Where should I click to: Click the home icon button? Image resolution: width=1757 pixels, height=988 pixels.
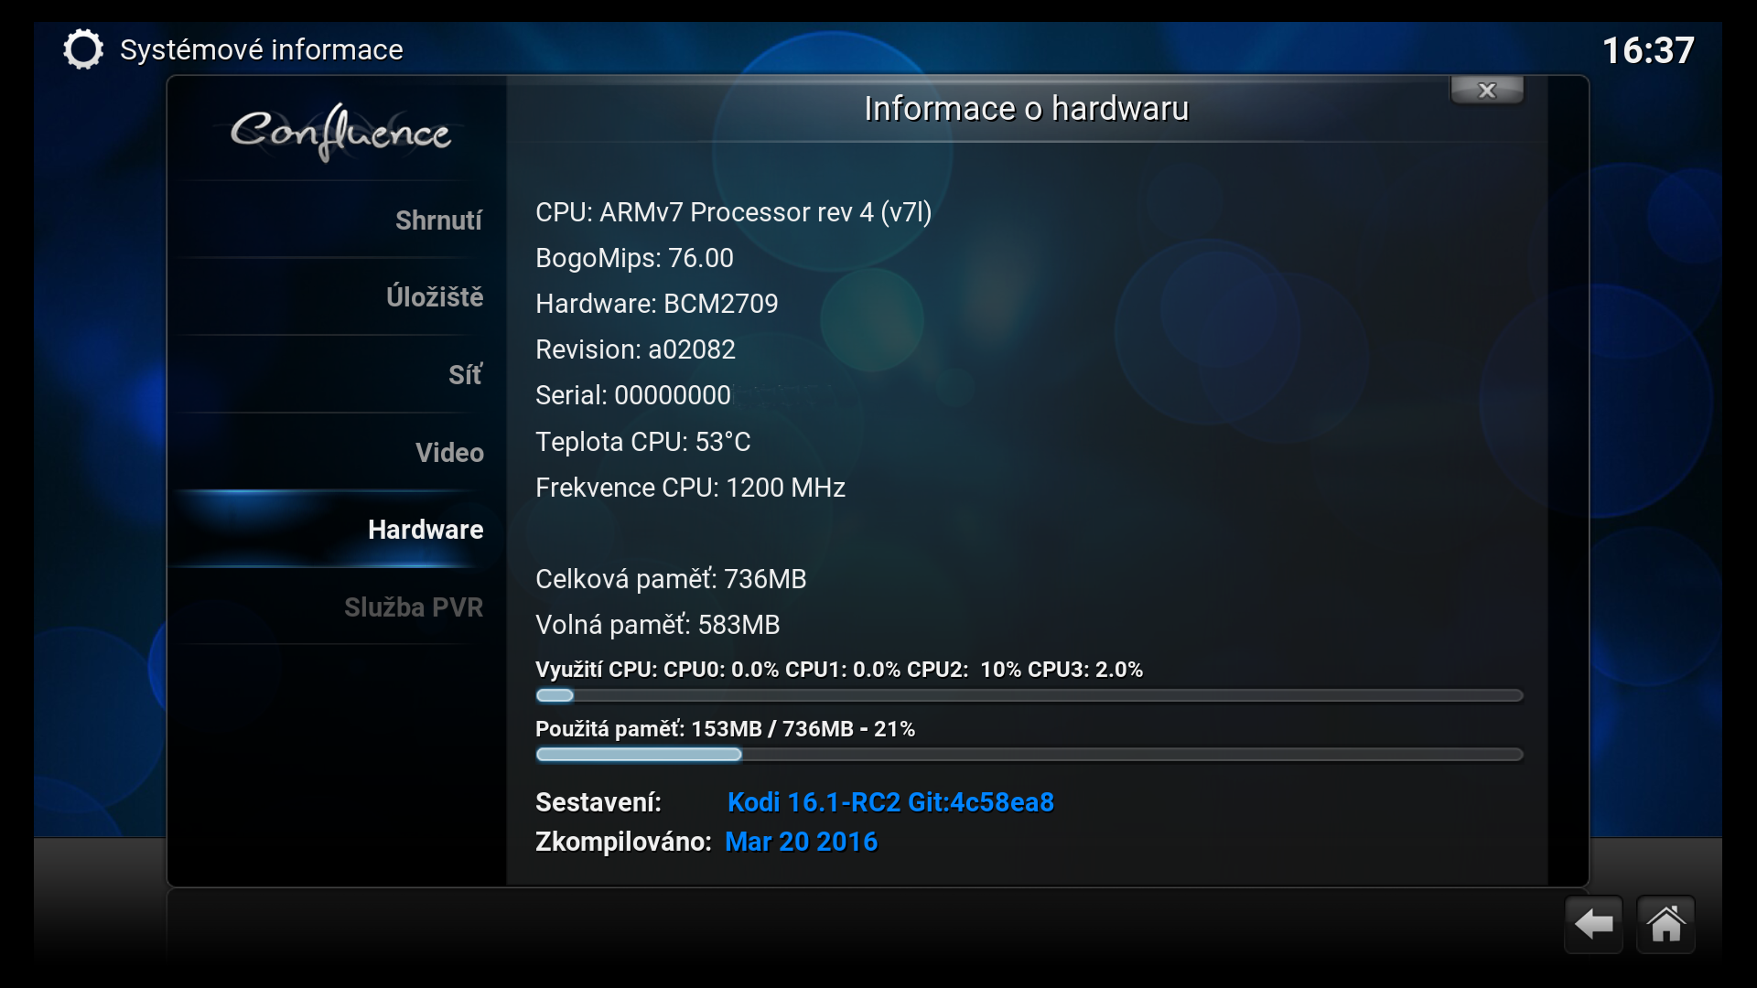click(1665, 924)
